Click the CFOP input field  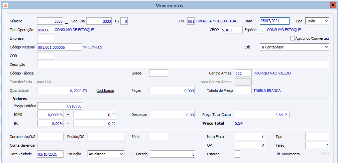[x=231, y=30]
